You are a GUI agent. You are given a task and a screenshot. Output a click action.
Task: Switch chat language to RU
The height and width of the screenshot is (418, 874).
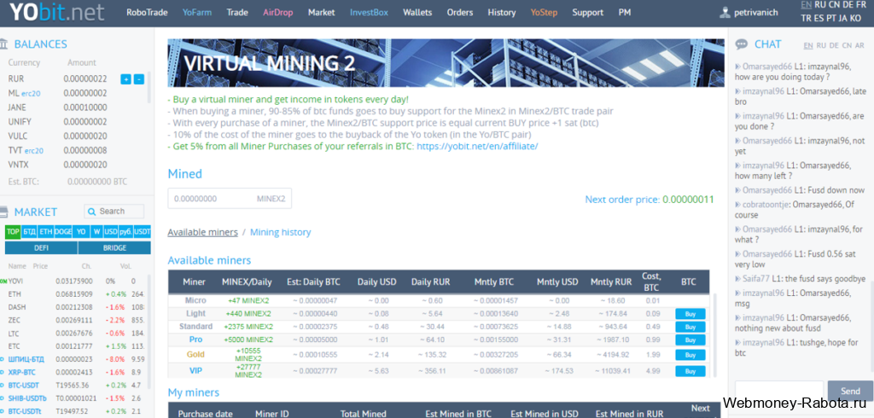(x=820, y=45)
